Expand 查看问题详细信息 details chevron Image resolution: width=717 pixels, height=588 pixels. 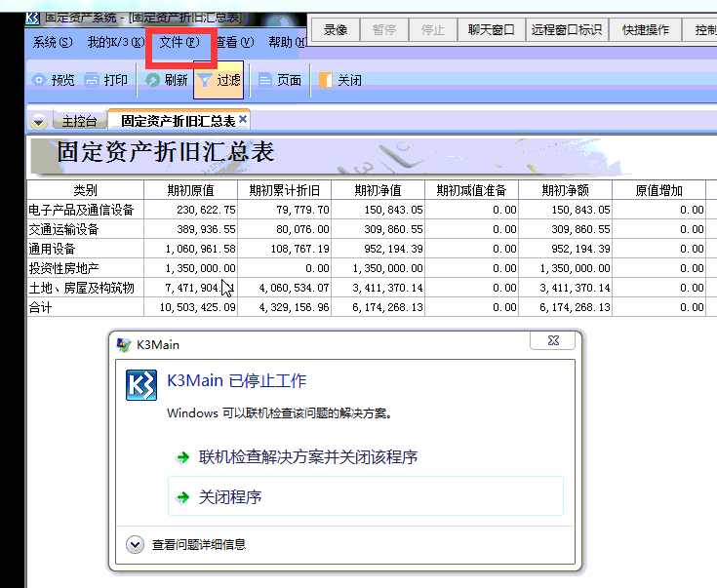pos(136,544)
